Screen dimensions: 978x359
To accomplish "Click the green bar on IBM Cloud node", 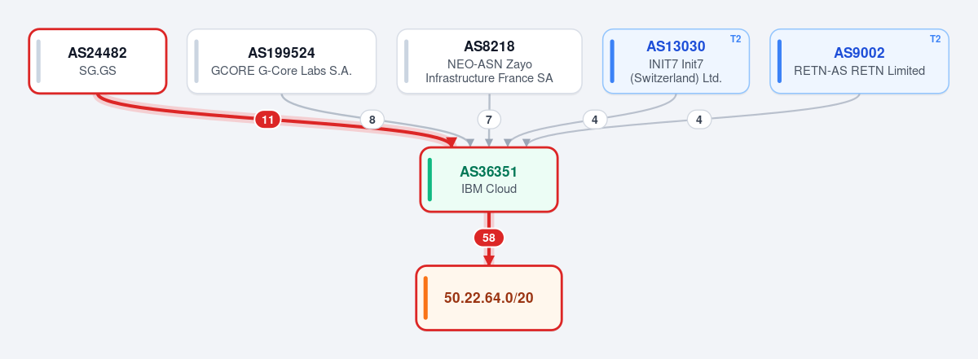I will [x=430, y=179].
